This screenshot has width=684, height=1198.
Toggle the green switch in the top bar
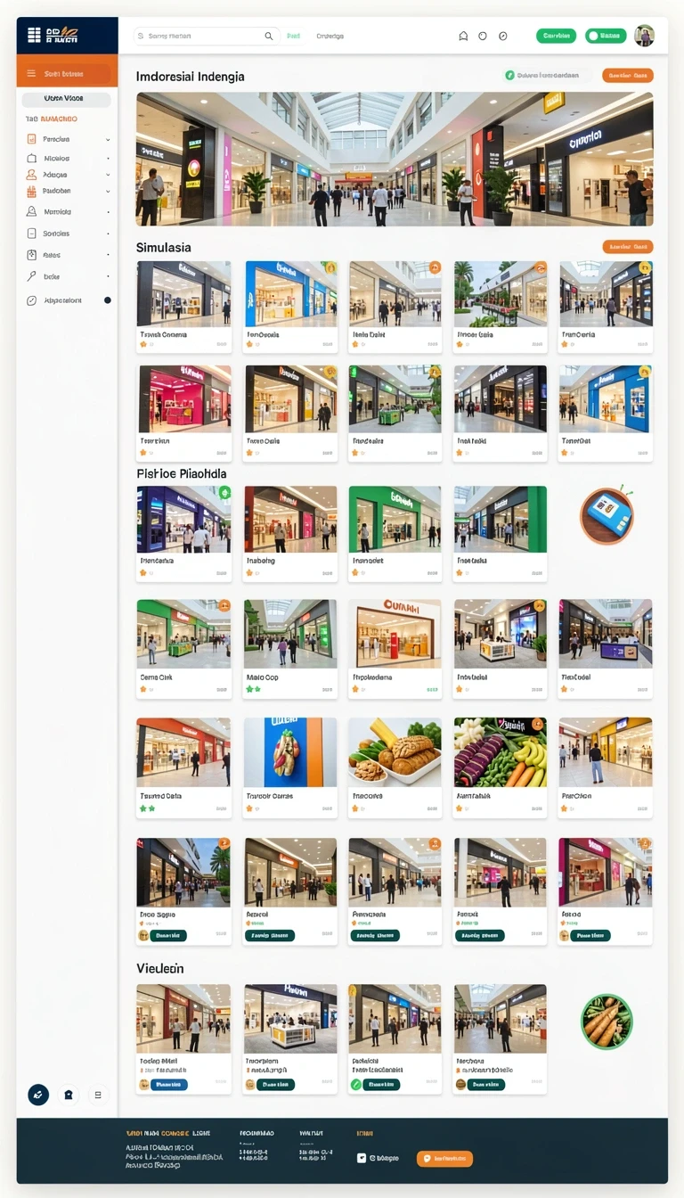606,36
